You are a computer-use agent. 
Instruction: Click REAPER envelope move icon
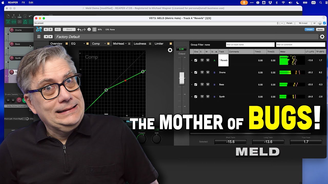tap(25, 22)
